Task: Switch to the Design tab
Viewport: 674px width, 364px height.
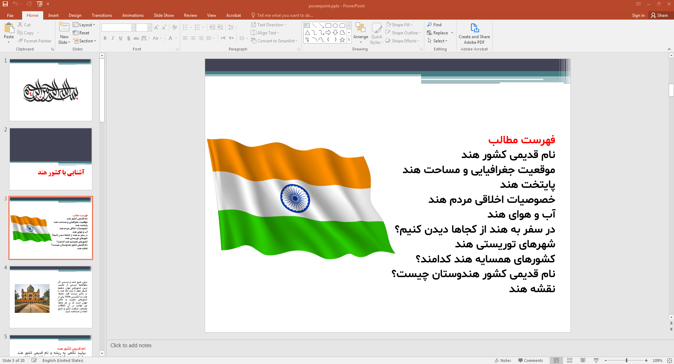Action: click(75, 15)
